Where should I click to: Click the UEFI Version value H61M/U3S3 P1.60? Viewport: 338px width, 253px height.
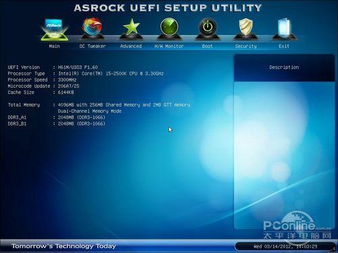pyautogui.click(x=78, y=67)
